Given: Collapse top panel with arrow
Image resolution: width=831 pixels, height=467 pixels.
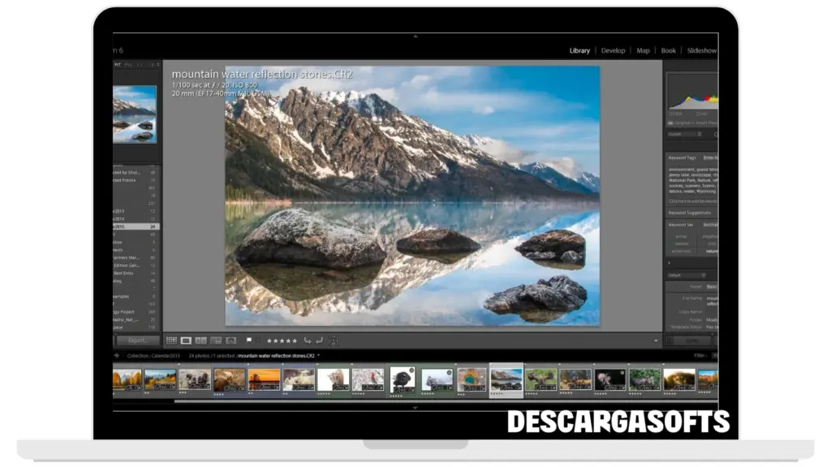Looking at the screenshot, I should pos(415,36).
